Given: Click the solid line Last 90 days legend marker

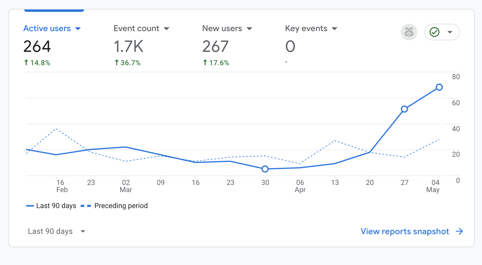Looking at the screenshot, I should 30,206.
